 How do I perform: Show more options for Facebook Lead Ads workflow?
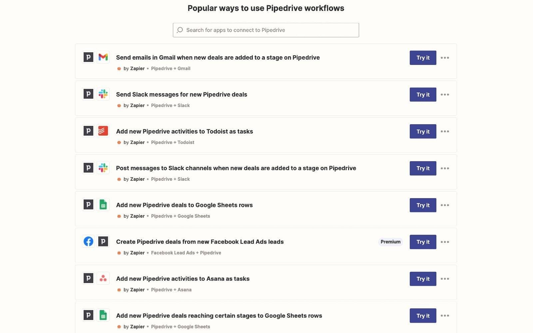(445, 242)
